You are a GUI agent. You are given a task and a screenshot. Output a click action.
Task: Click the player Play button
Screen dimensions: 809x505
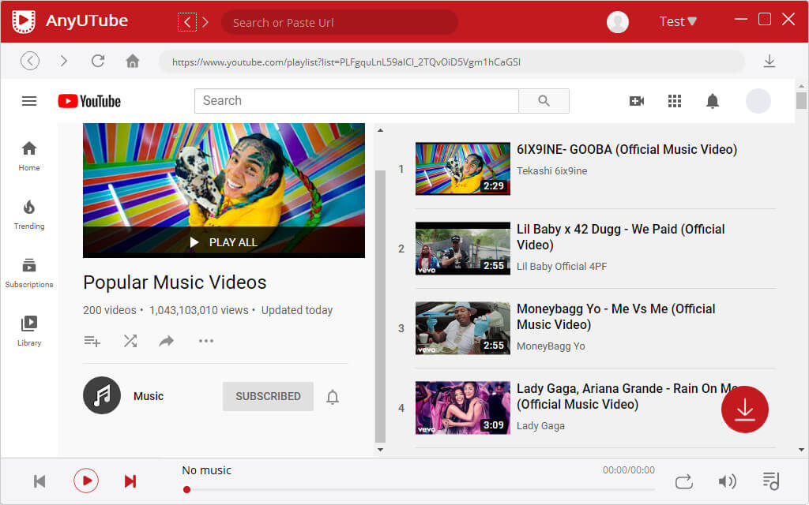(85, 481)
